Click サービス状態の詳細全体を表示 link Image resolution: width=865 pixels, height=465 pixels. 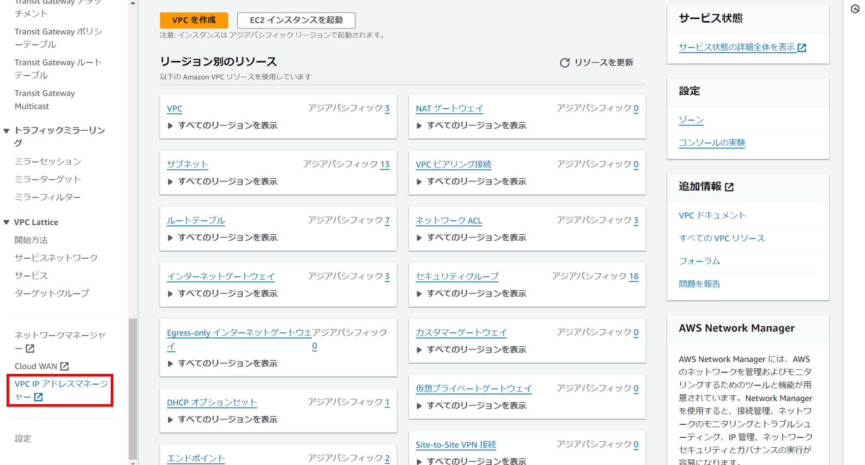pos(737,48)
